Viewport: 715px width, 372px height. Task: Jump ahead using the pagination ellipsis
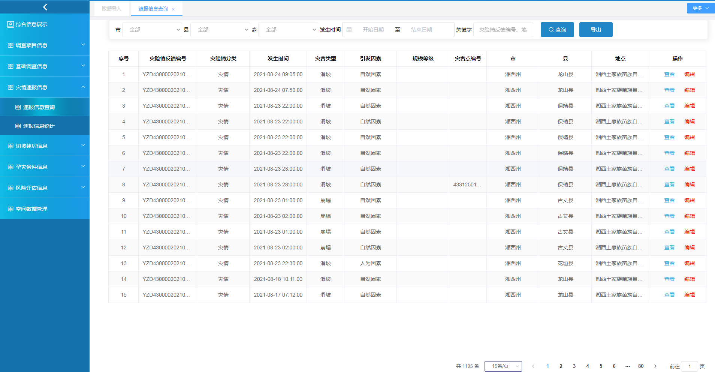click(x=627, y=366)
